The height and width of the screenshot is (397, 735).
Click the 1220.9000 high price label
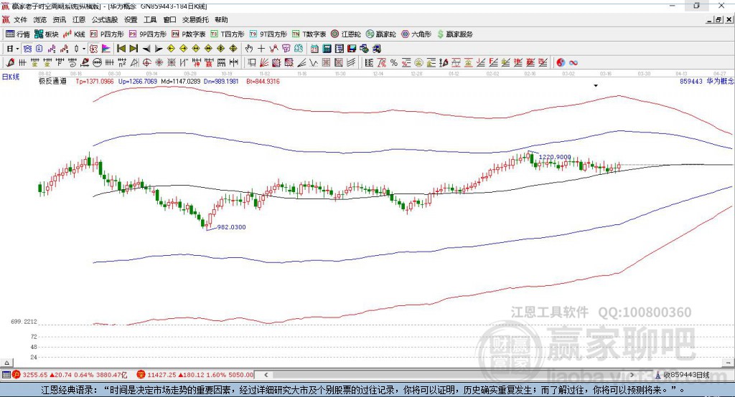click(x=555, y=158)
